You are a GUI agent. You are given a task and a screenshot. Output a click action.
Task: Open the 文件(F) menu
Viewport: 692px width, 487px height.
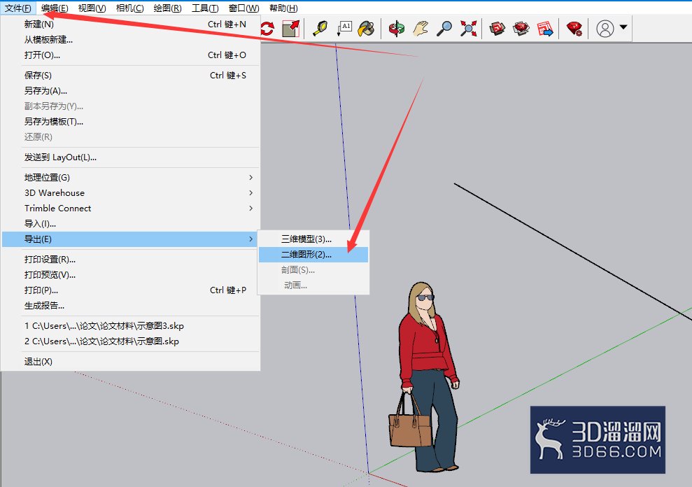click(18, 8)
